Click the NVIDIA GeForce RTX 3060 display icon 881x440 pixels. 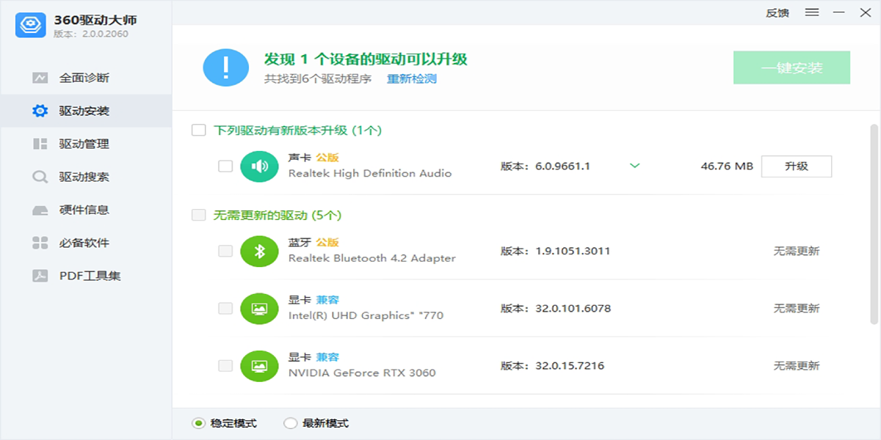coord(259,366)
